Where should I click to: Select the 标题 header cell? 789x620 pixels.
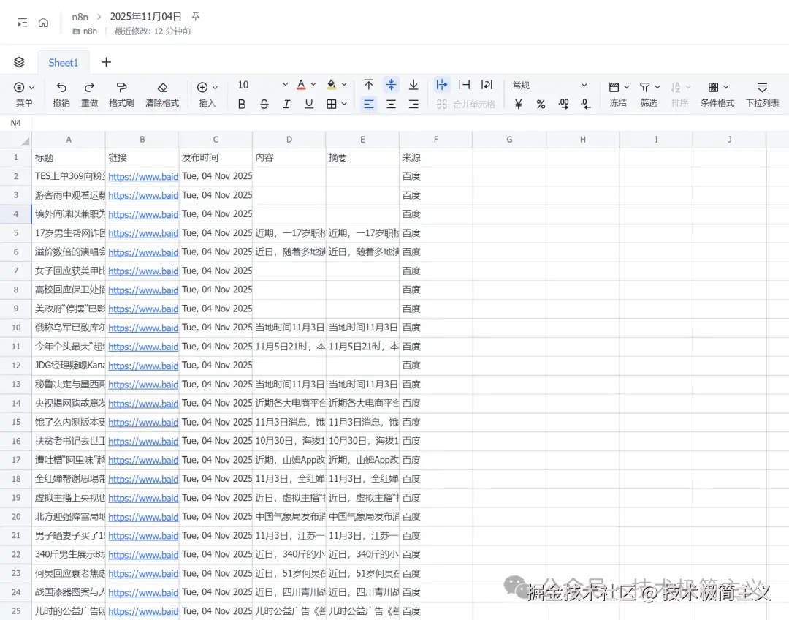pyautogui.click(x=69, y=158)
